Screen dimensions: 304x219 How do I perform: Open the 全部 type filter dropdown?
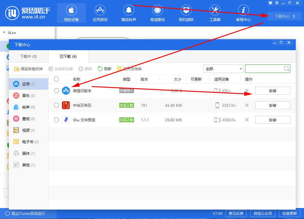223,68
